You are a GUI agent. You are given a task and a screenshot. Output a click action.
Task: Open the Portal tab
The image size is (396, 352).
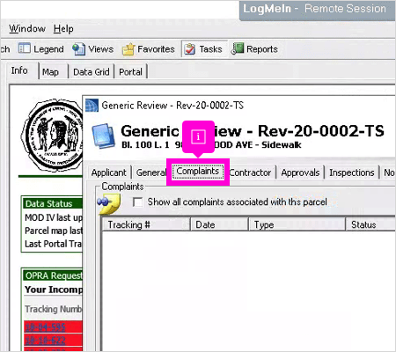pyautogui.click(x=130, y=72)
